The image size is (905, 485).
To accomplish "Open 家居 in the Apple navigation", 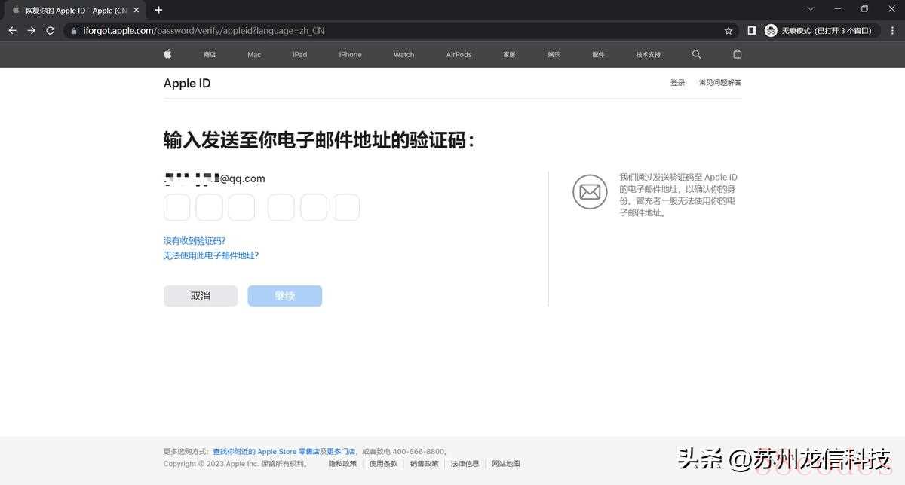I will pos(509,55).
